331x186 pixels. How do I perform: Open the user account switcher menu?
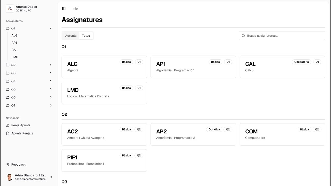(51, 177)
